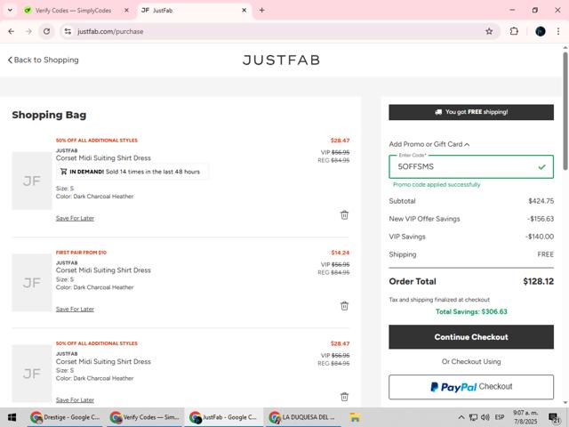Open Chrome three-dot menu
The image size is (569, 427).
558,32
